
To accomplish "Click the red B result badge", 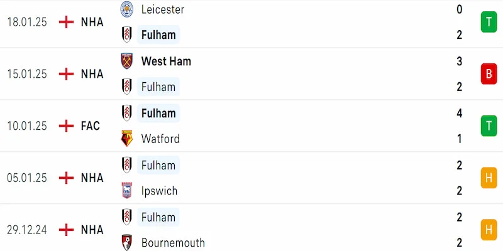I will coord(489,74).
